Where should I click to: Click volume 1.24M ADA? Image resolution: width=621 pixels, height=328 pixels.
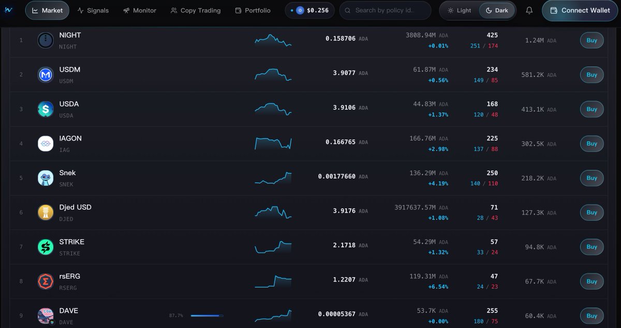pyautogui.click(x=540, y=40)
